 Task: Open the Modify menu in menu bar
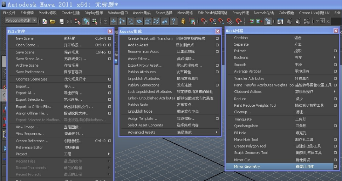[x=48, y=13]
